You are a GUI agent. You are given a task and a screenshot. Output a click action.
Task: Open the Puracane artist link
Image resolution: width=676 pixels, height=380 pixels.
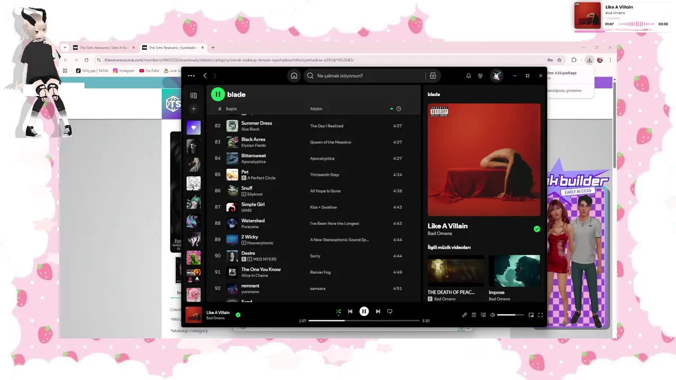pos(250,226)
